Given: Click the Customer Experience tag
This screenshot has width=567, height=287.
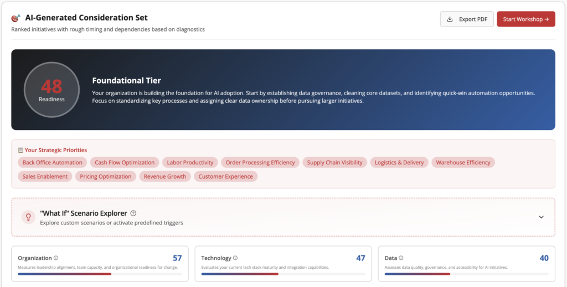Looking at the screenshot, I should pos(225,176).
